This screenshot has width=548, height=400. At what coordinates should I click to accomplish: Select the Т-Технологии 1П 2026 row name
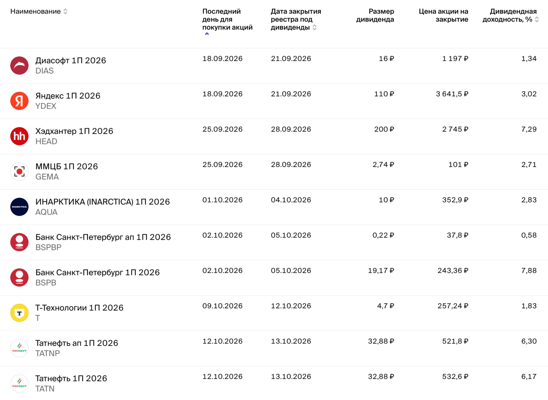[x=80, y=308]
